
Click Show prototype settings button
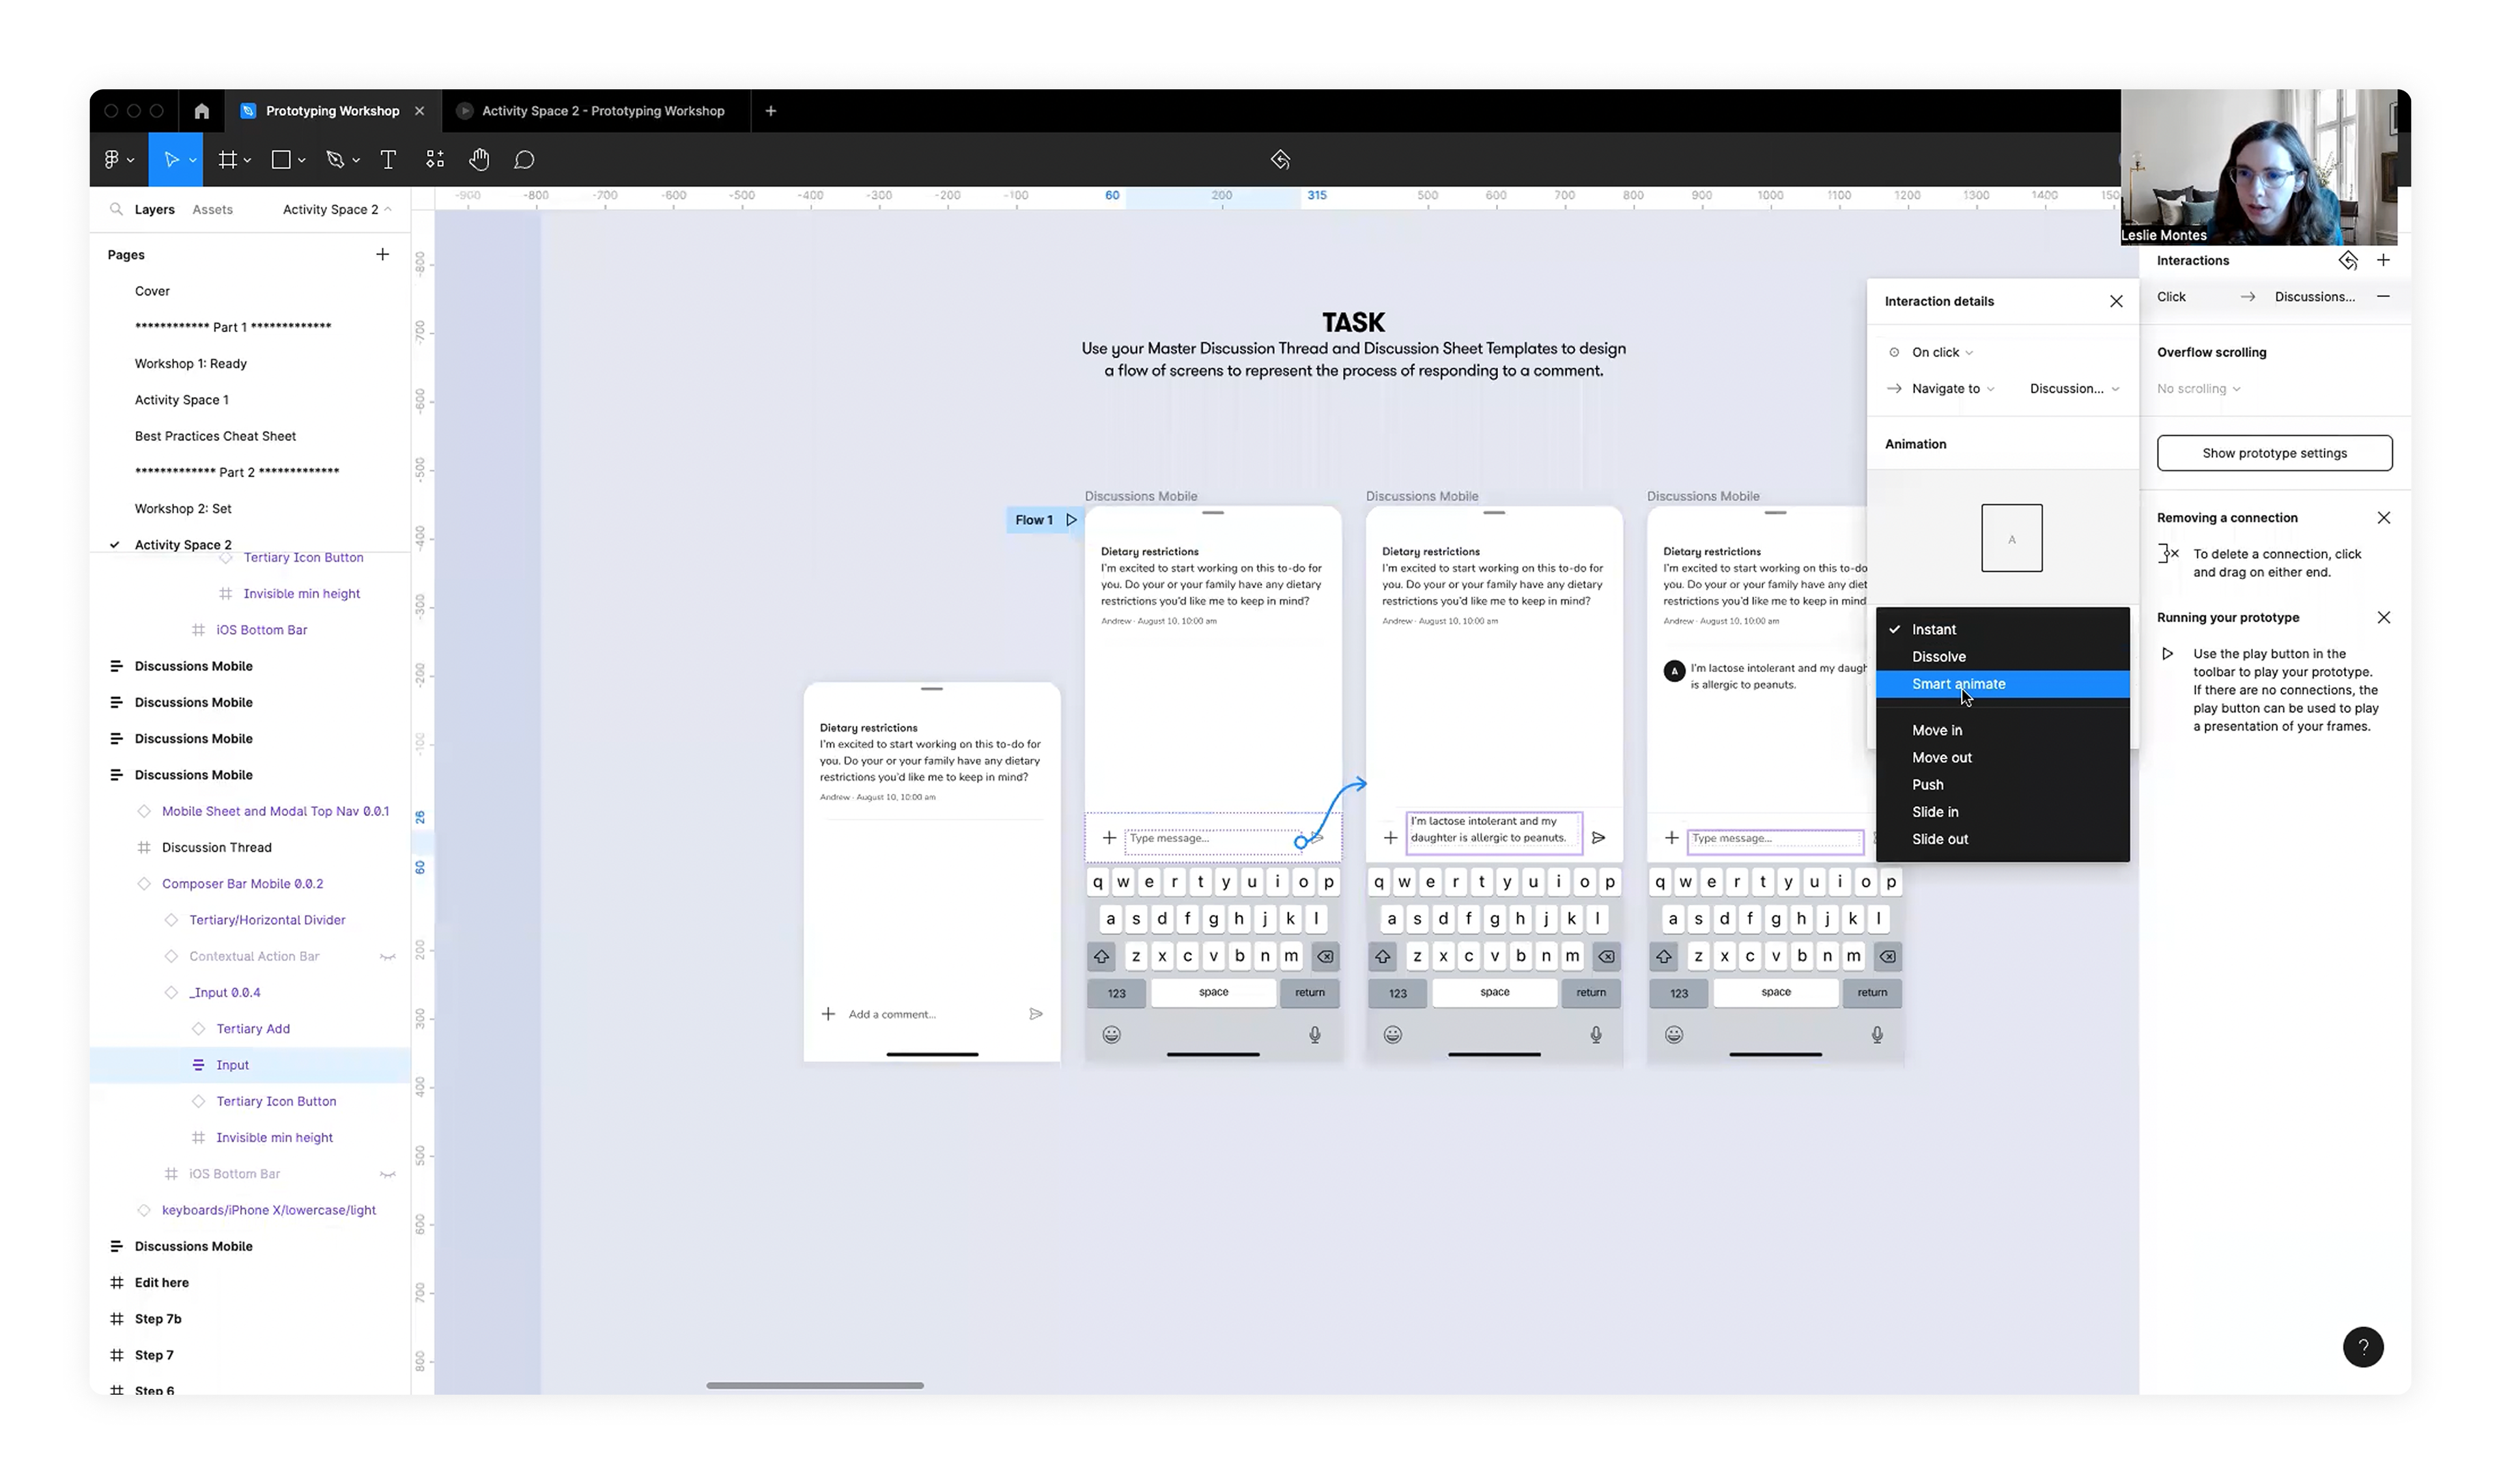[x=2274, y=453]
